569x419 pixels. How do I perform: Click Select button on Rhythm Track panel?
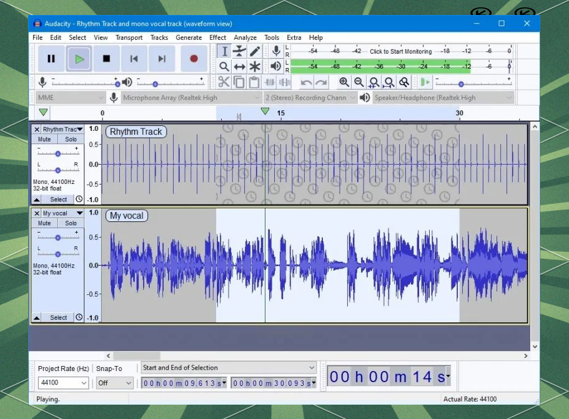click(58, 200)
